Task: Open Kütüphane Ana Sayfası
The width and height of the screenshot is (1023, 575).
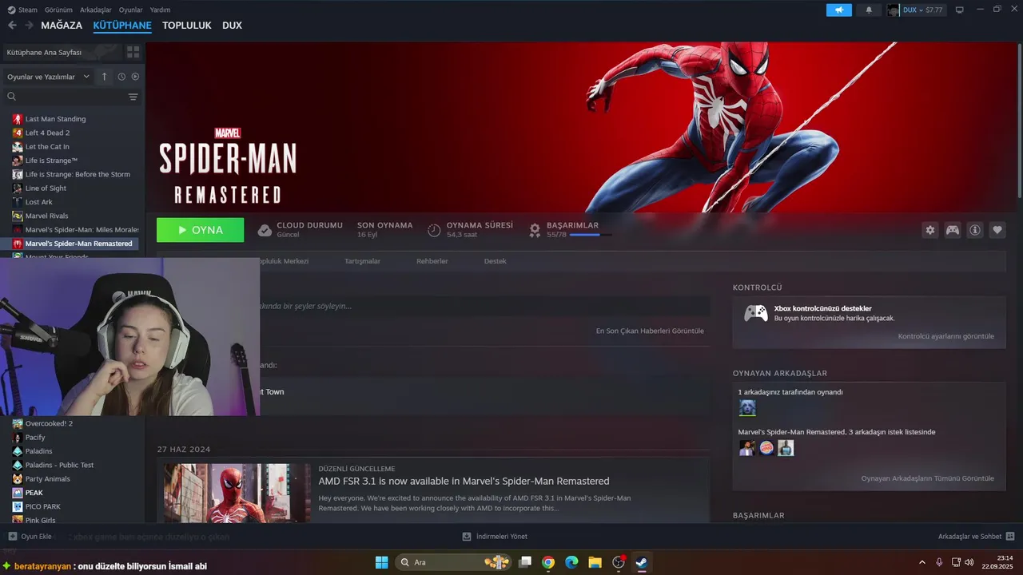Action: coord(45,52)
